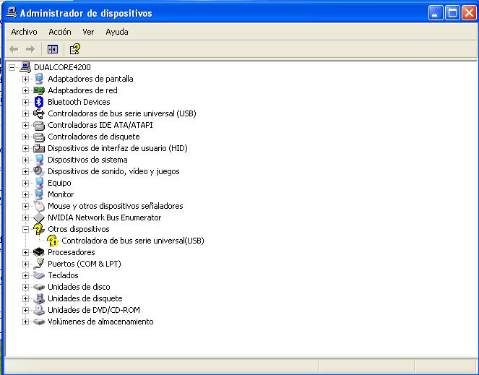Viewport: 479px width, 375px height.
Task: Select Controladora de bus serie universal(USB) under Otros
Action: (133, 241)
